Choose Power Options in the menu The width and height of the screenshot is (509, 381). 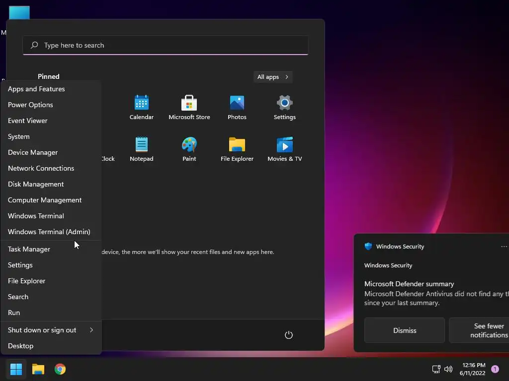[x=51, y=105]
